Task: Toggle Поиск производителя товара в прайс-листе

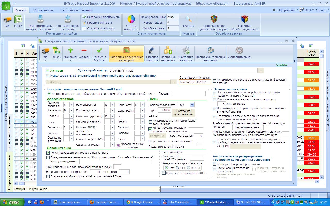Action: pyautogui.click(x=48, y=153)
